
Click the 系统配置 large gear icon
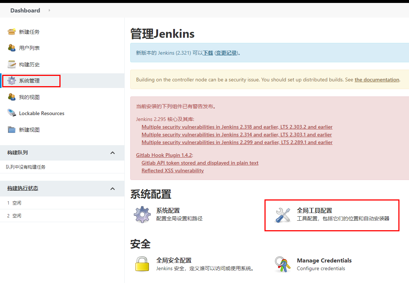(x=142, y=215)
